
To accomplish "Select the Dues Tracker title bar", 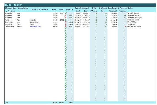I will pos(80,5).
